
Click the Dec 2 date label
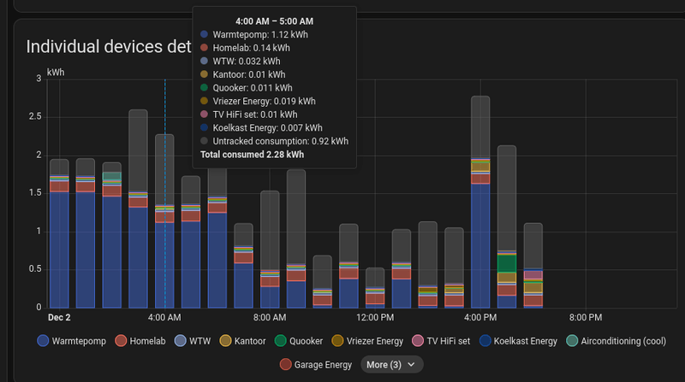(59, 317)
